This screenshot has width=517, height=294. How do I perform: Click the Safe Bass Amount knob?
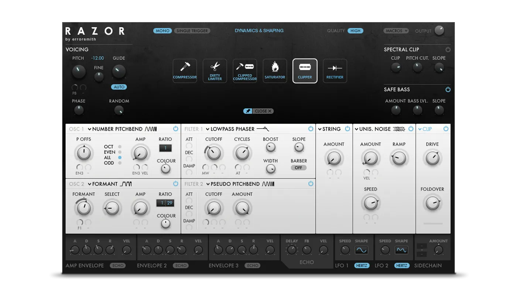pos(396,110)
